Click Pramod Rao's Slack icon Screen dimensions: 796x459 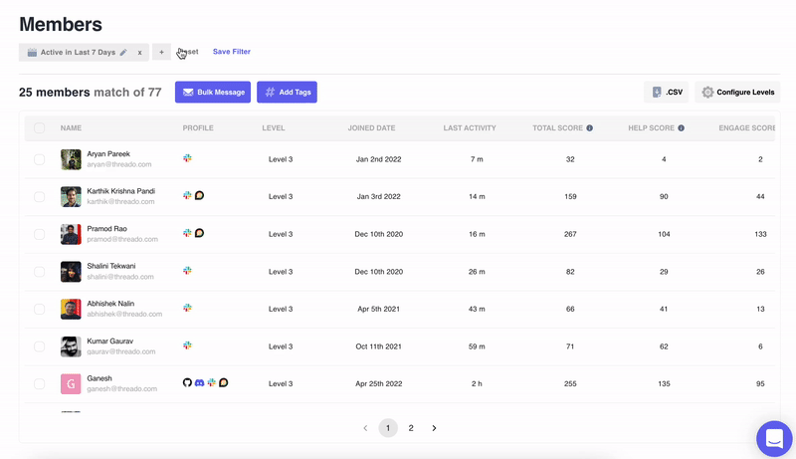187,233
